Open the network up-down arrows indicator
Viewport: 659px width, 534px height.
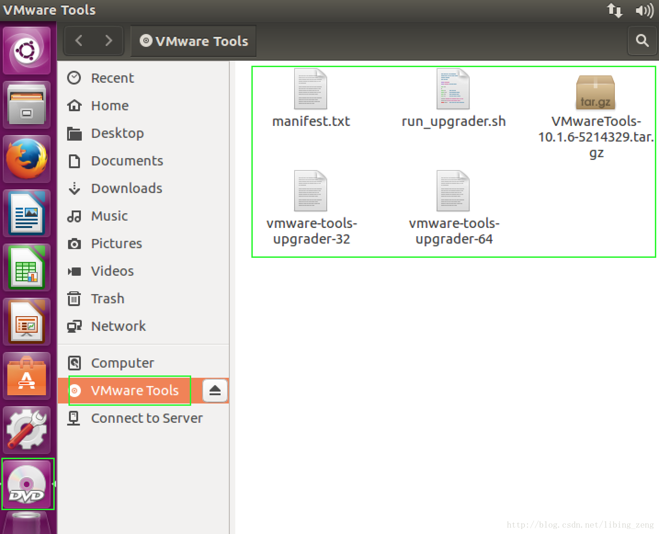point(614,10)
